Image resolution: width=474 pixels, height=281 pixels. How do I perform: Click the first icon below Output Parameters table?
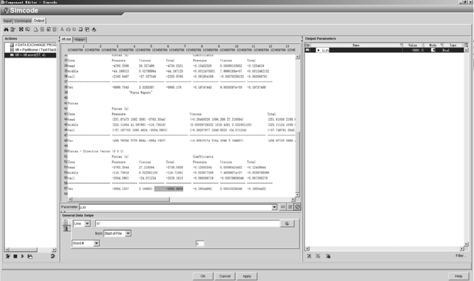309,256
